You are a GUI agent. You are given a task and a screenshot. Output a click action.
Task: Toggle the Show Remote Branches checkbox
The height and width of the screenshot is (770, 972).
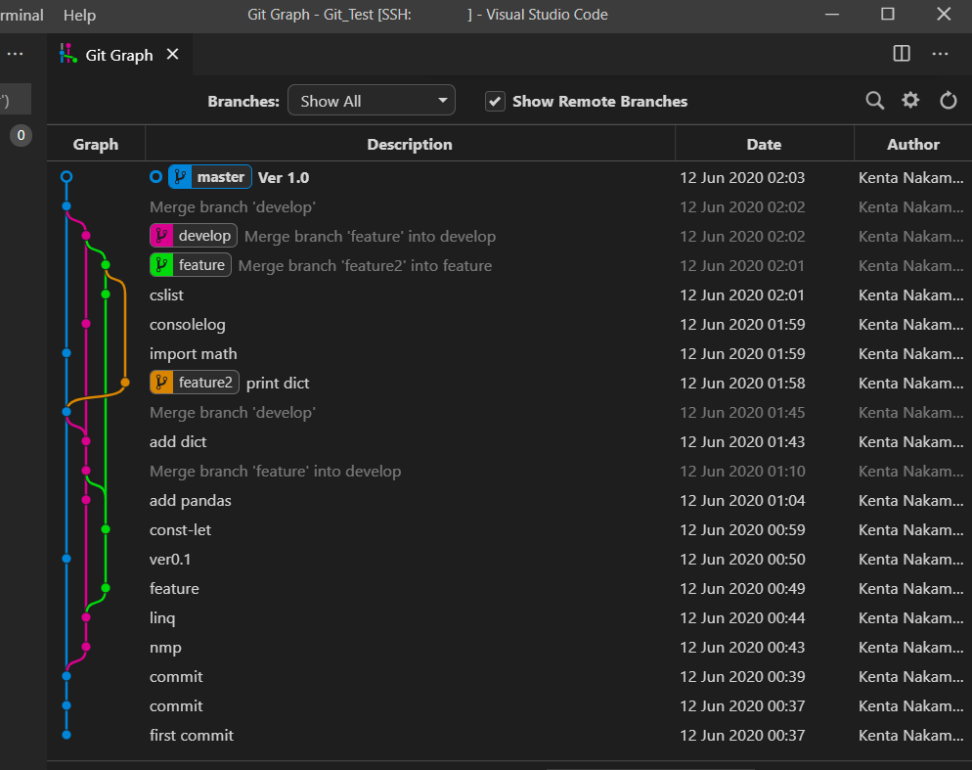(x=496, y=100)
